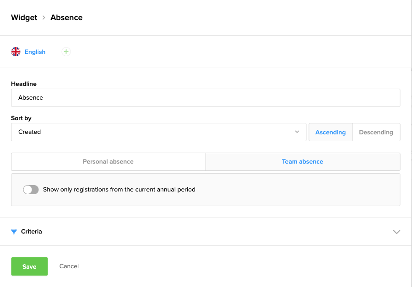The width and height of the screenshot is (412, 287).
Task: Click Absence in the breadcrumb trail
Action: click(x=66, y=17)
